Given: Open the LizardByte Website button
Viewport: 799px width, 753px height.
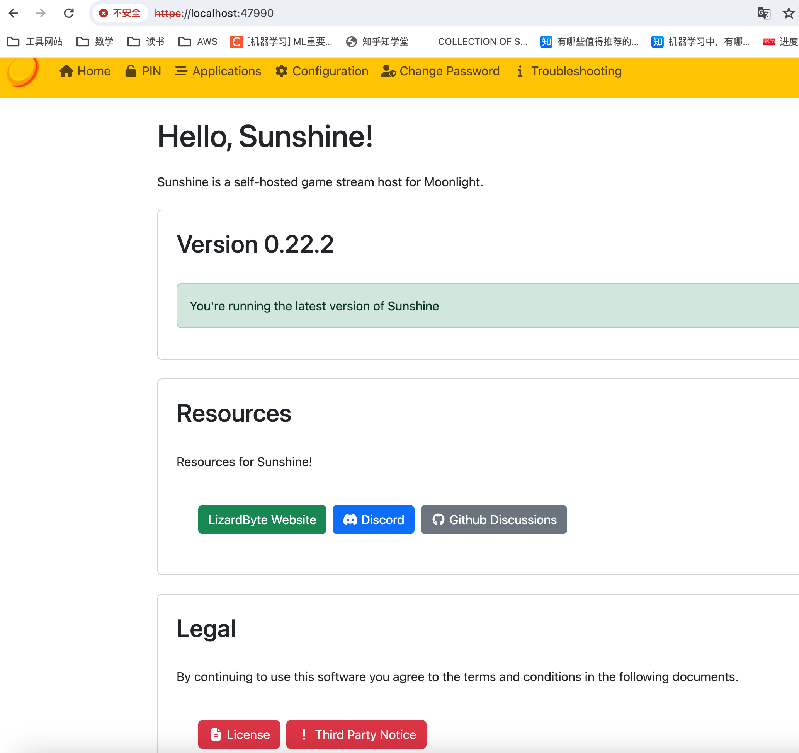Looking at the screenshot, I should [x=262, y=520].
